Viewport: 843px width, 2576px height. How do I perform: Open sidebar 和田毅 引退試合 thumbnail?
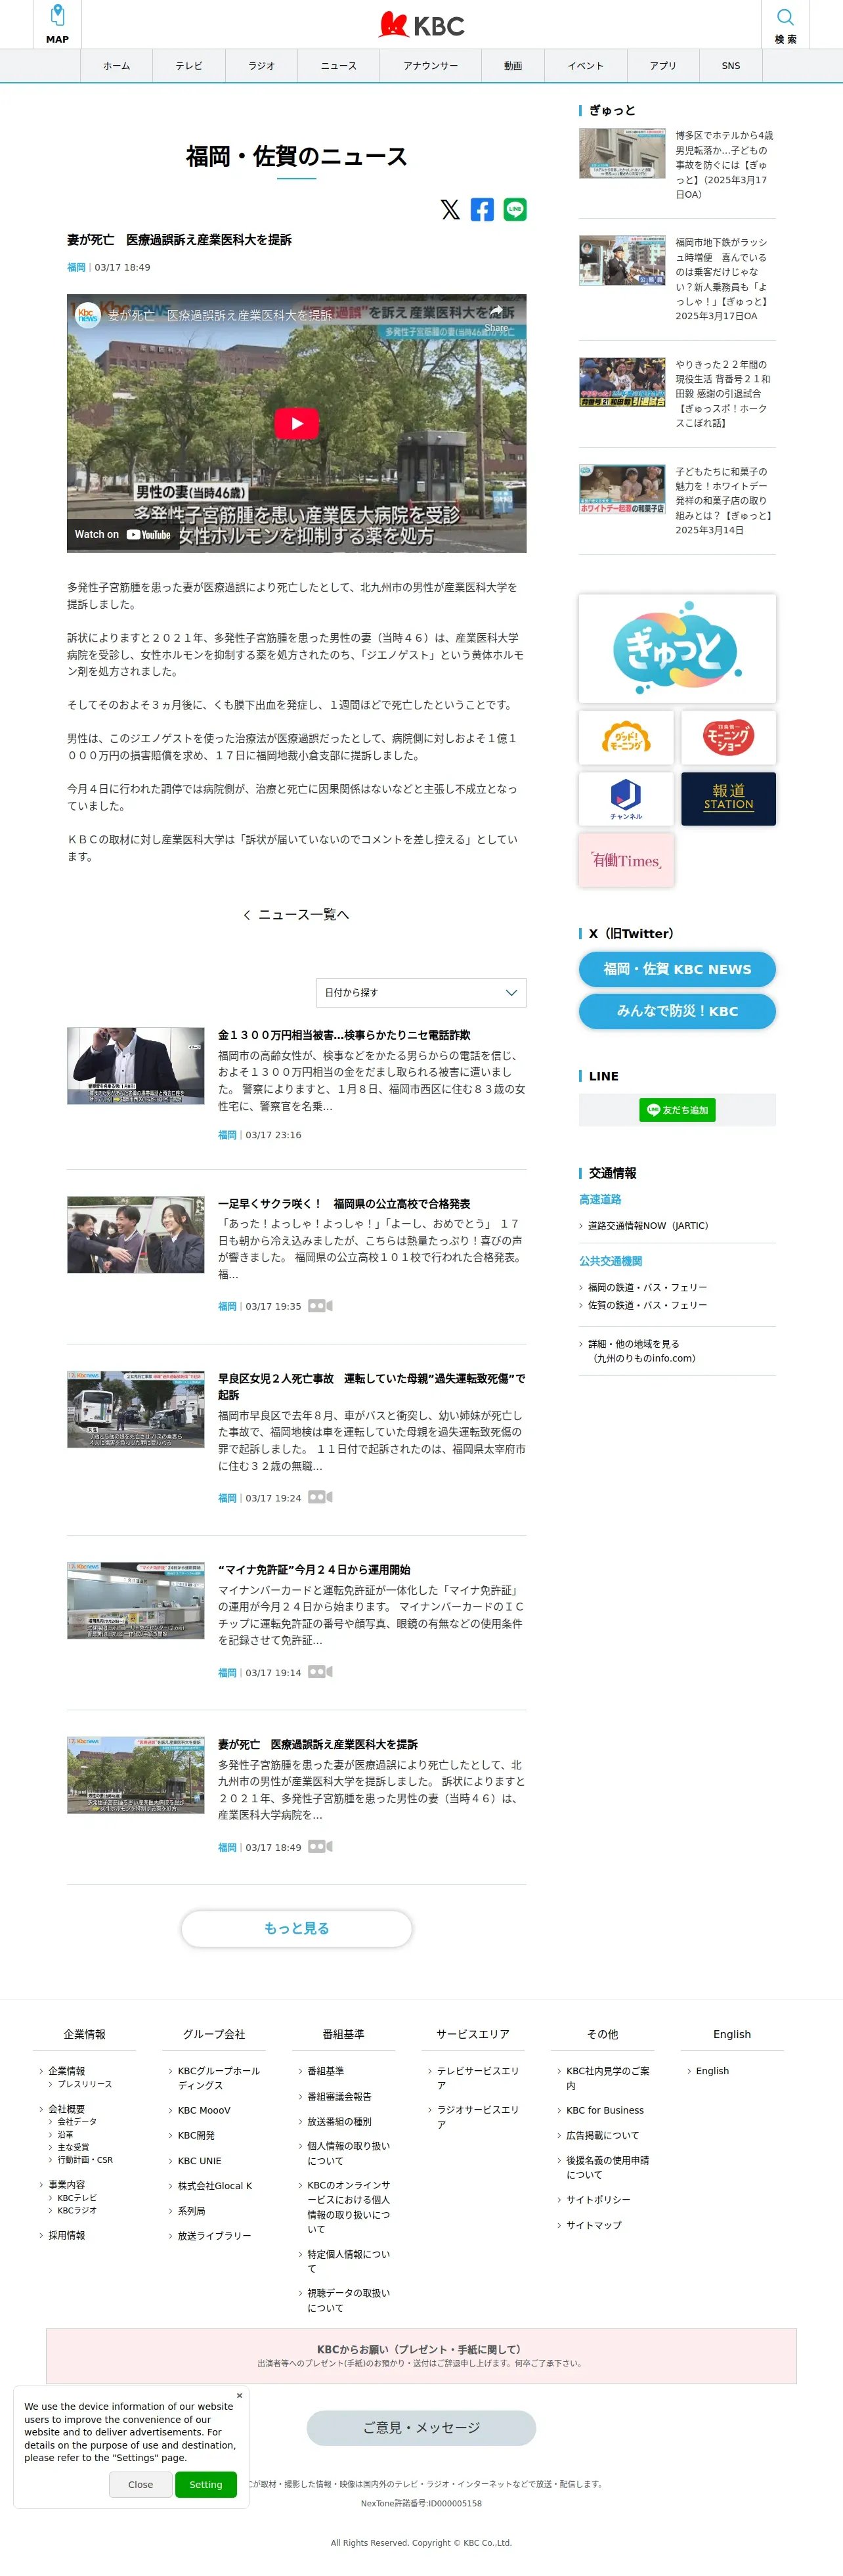(x=622, y=382)
